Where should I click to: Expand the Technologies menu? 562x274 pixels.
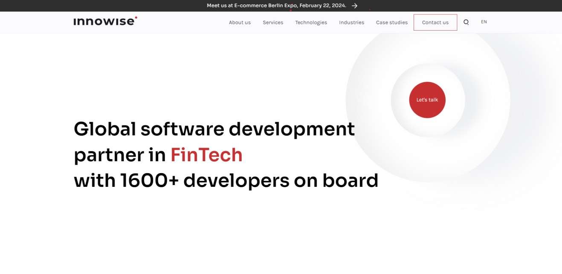311,23
